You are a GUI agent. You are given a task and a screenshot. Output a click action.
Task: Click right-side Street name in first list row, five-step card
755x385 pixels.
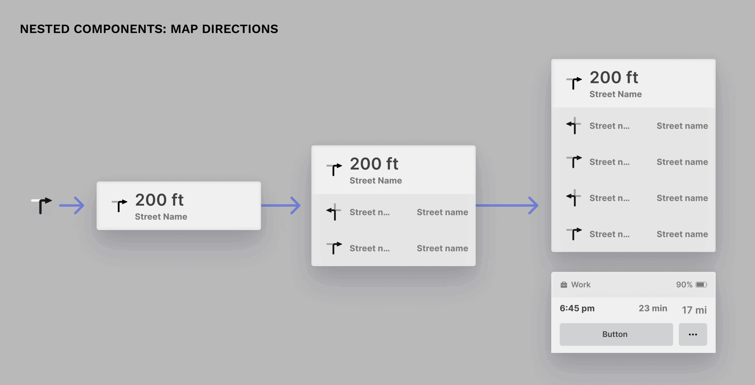coord(682,126)
